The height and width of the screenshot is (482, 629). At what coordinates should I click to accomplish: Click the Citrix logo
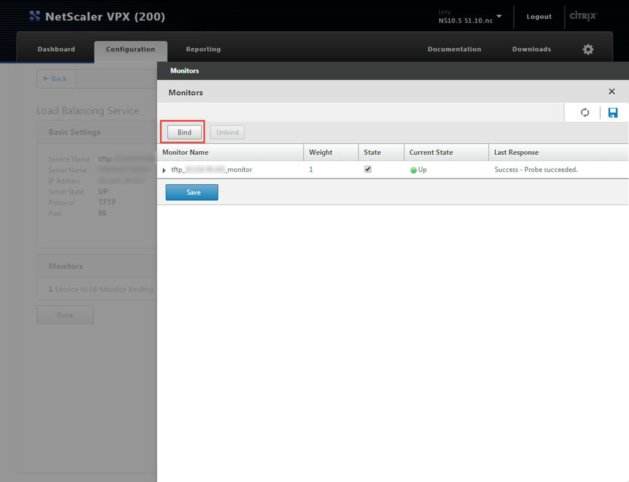(583, 16)
